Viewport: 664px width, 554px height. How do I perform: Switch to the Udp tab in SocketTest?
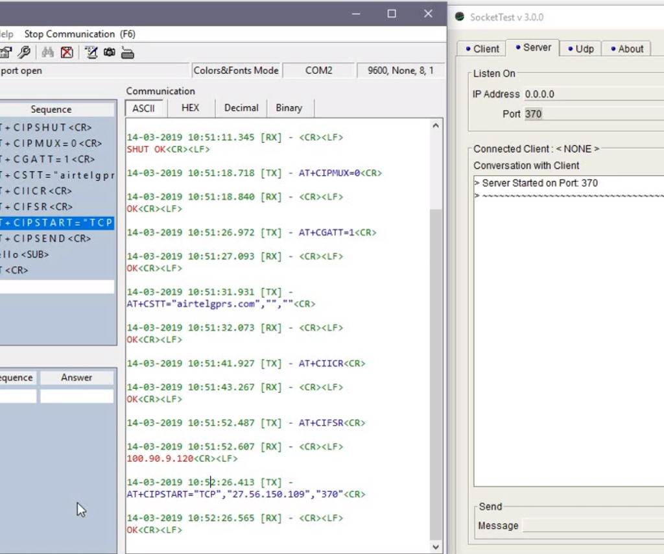(x=580, y=48)
